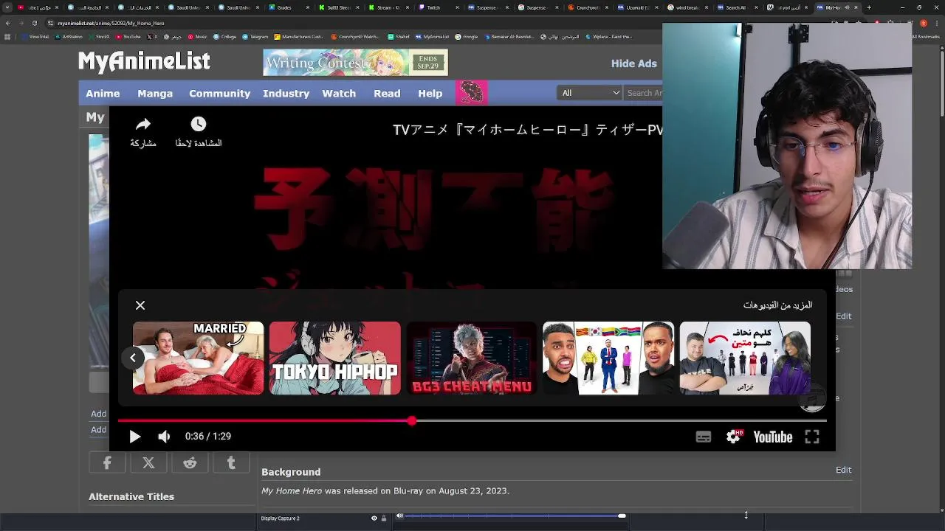Screen dimensions: 945x531
Task: Open the Watch menu
Action: click(x=339, y=93)
